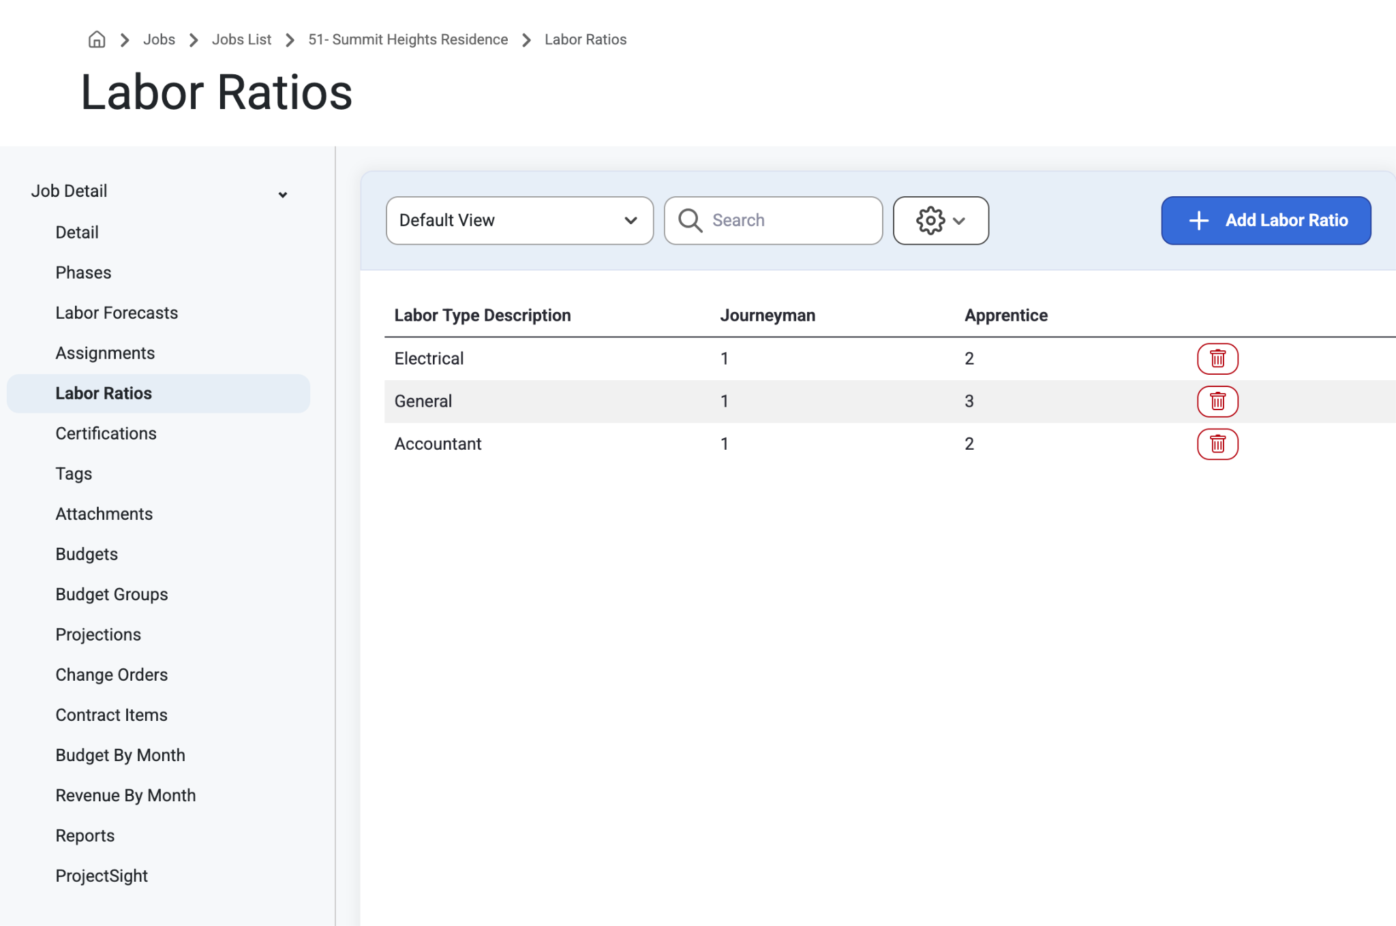1396x926 pixels.
Task: Sort by Journeyman column header
Action: click(x=768, y=315)
